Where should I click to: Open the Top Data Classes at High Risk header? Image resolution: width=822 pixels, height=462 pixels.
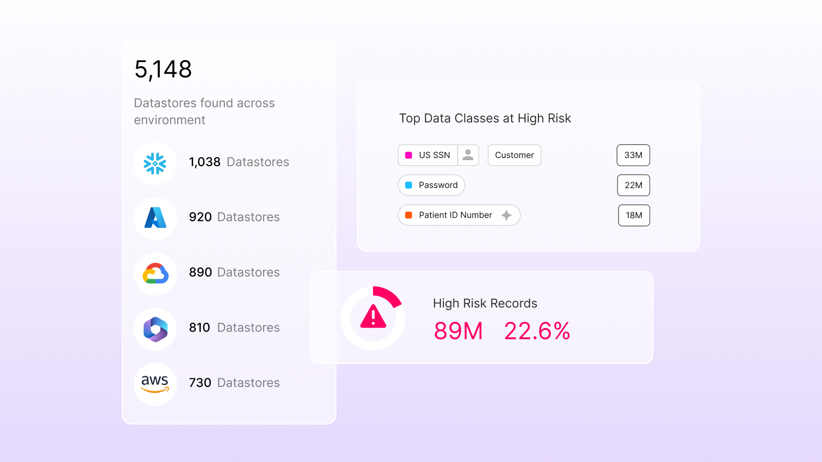coord(485,118)
